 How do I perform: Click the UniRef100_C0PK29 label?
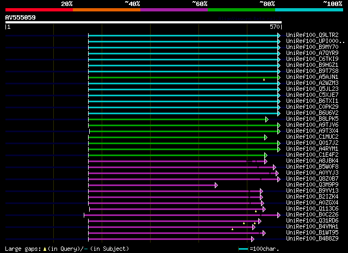point(312,107)
